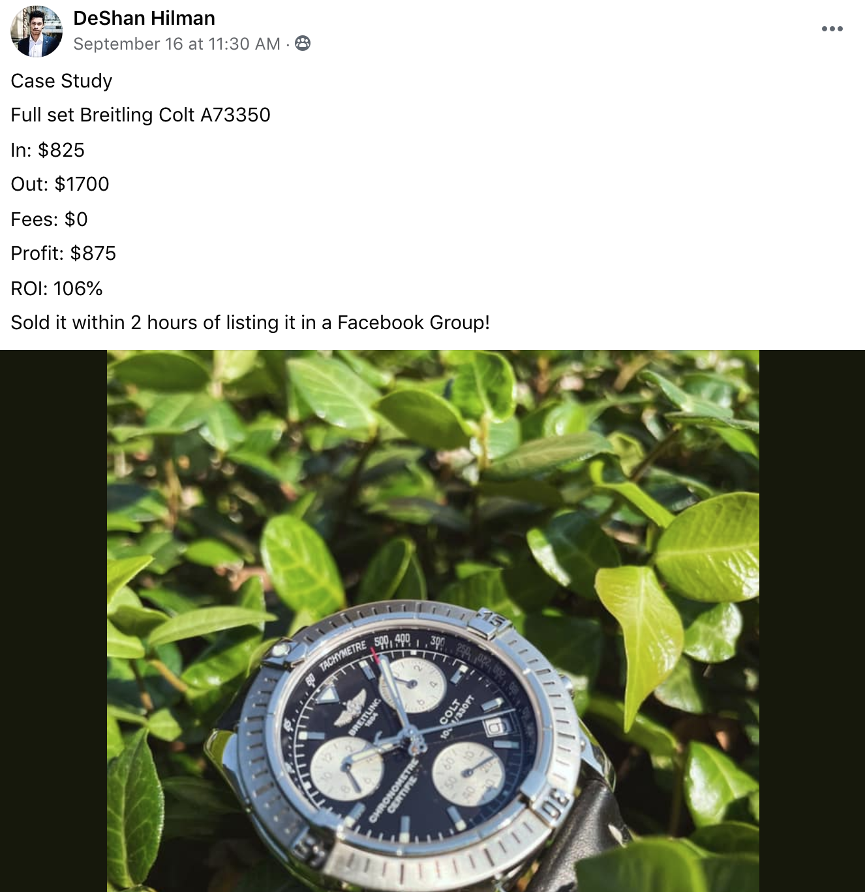Click the dark letterbox right of photo

(x=812, y=621)
